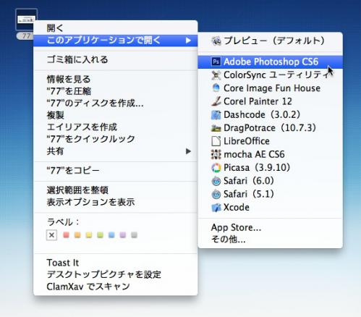Click the LibreOffice document icon
Viewport: 361px width, 317px height.
click(x=216, y=141)
